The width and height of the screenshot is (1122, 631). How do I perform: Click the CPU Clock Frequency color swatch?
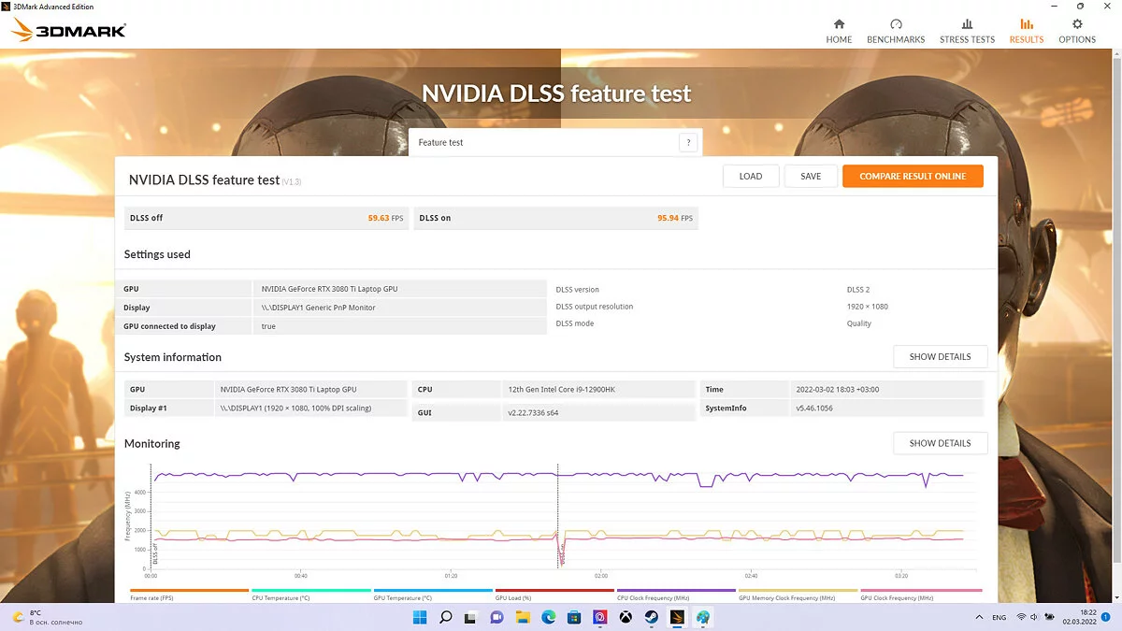(676, 591)
